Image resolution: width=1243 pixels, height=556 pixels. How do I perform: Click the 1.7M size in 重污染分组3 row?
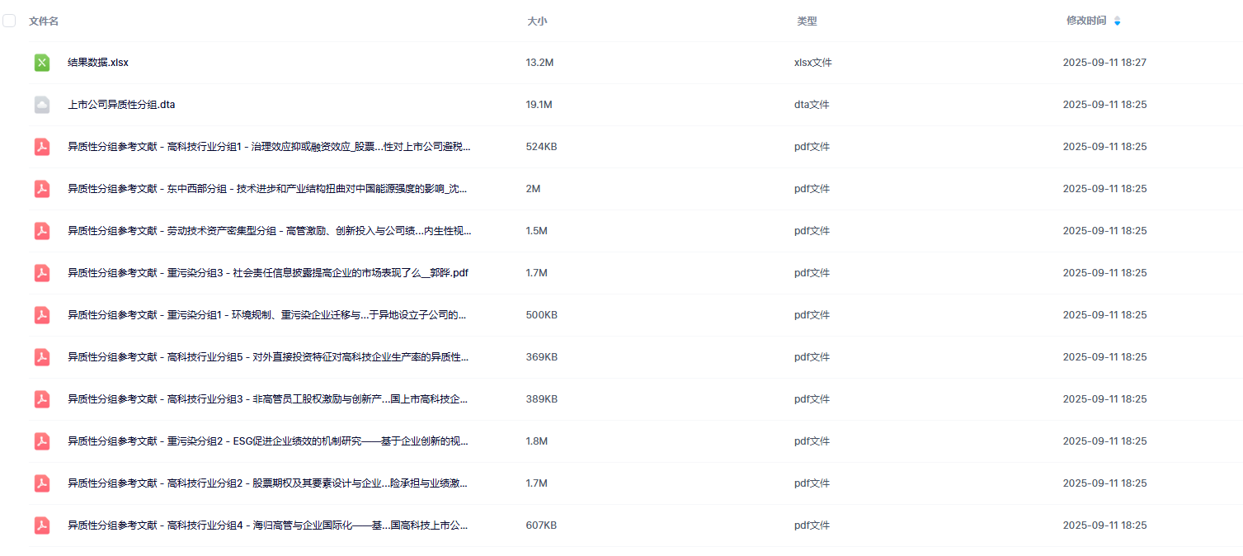[x=536, y=273]
